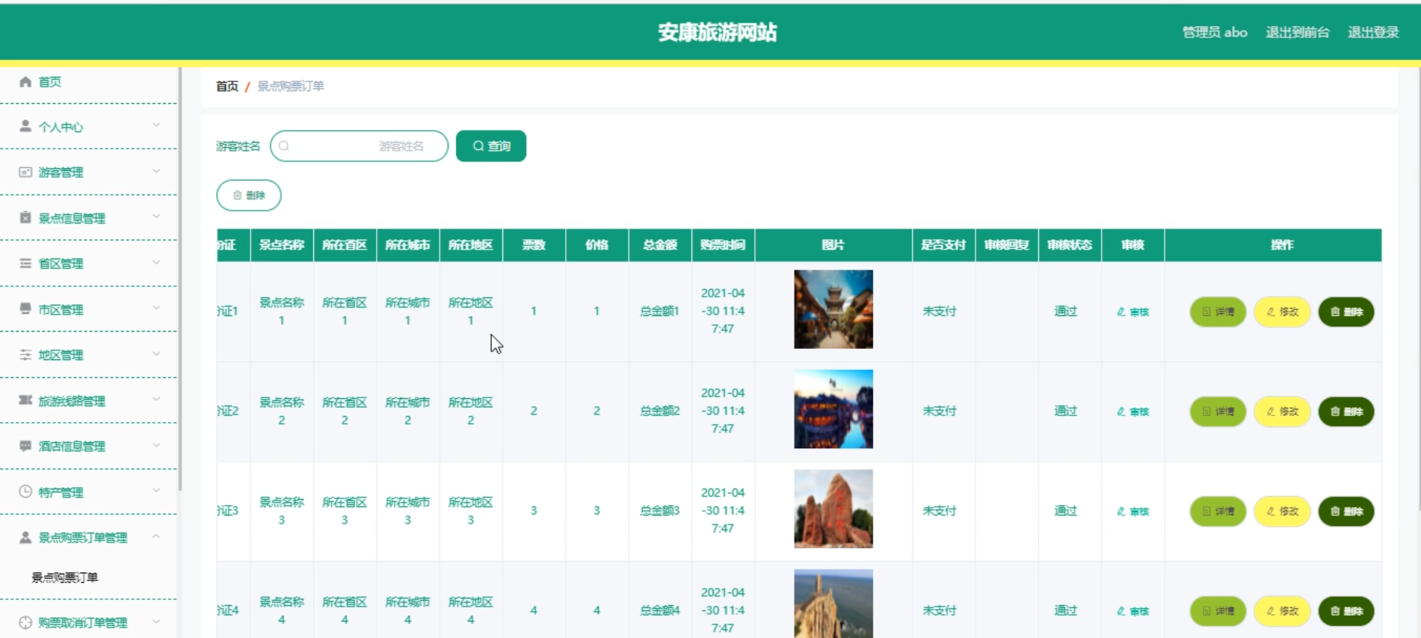Click 详情 button for row 景点名称4
The width and height of the screenshot is (1421, 638).
point(1218,611)
